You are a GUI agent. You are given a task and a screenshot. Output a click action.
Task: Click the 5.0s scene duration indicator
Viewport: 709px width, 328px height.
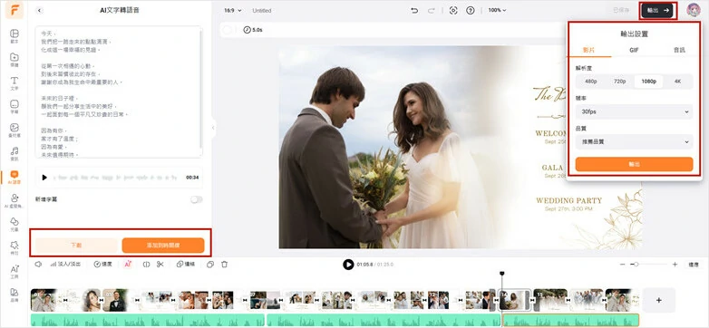(253, 30)
